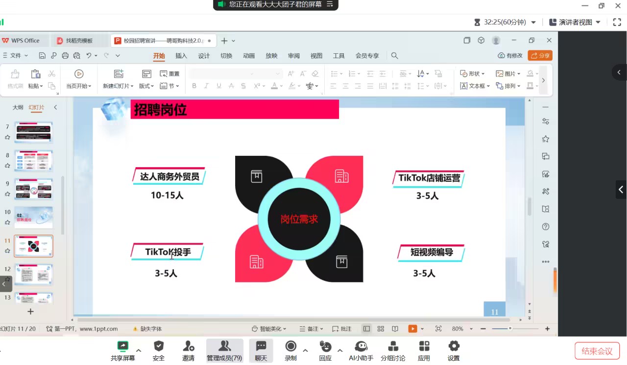The height and width of the screenshot is (365, 627).
Task: Start recording with the Record icon
Action: coord(291,346)
